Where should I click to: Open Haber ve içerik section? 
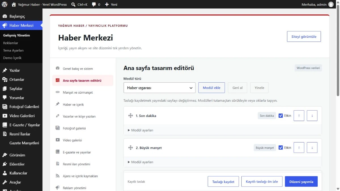click(83, 104)
